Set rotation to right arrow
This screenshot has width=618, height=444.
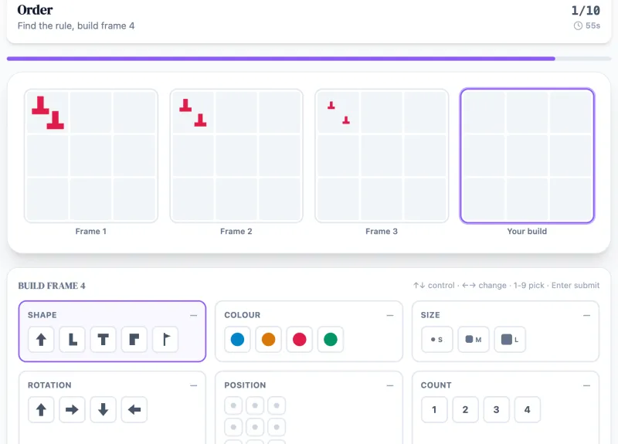pyautogui.click(x=72, y=410)
